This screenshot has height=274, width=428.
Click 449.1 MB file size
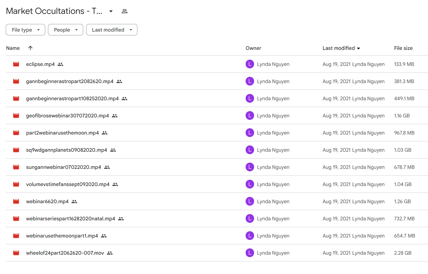pyautogui.click(x=404, y=99)
